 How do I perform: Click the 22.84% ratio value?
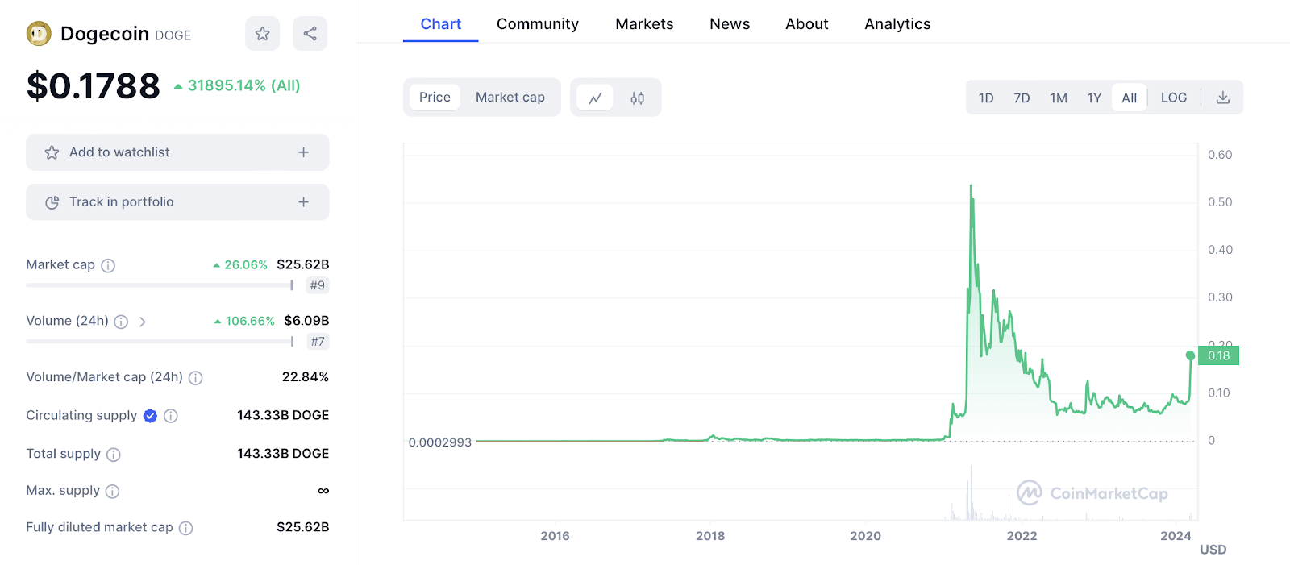pyautogui.click(x=306, y=377)
